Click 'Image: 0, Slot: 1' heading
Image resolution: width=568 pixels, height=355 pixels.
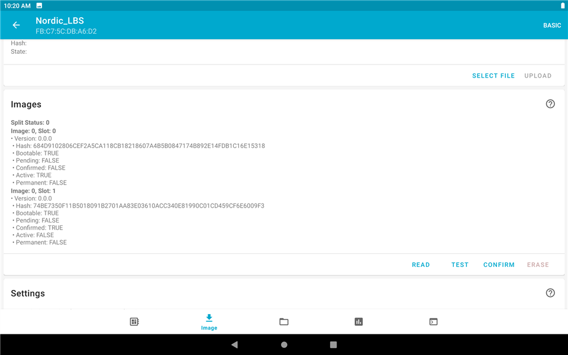pyautogui.click(x=33, y=191)
